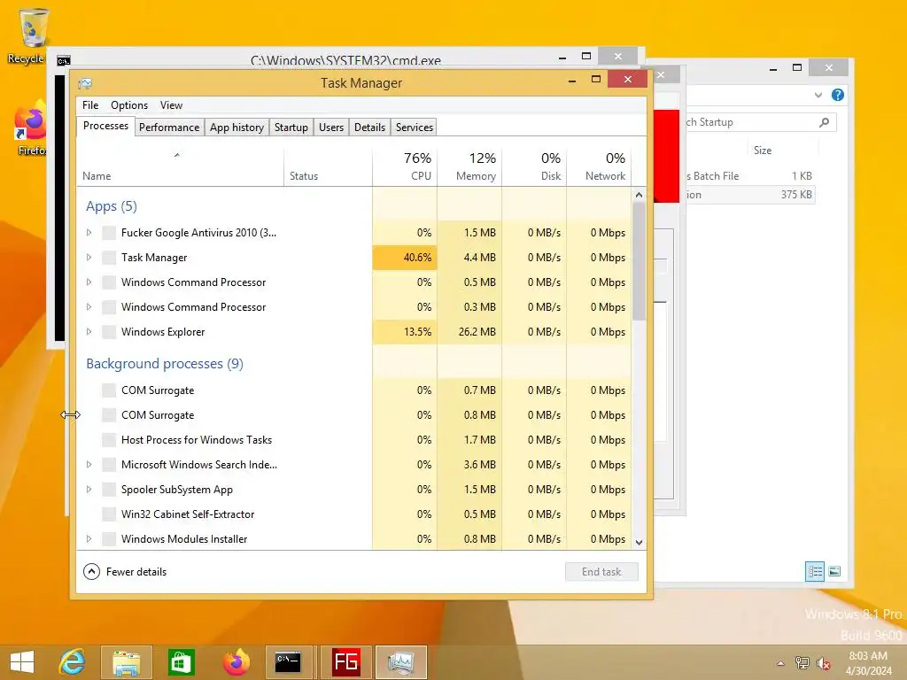Screen dimensions: 907x680
Task: Expand the Explorer ribbon chevron
Action: click(818, 95)
